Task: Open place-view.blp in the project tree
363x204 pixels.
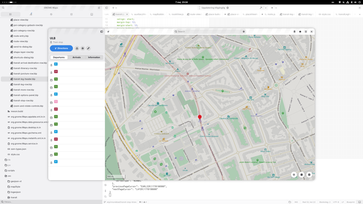Action: tap(21, 20)
